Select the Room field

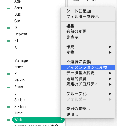click(x=19, y=87)
